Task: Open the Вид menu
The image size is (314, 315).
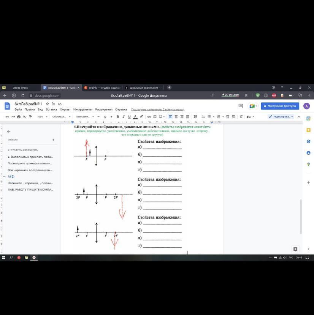Action: (40, 110)
